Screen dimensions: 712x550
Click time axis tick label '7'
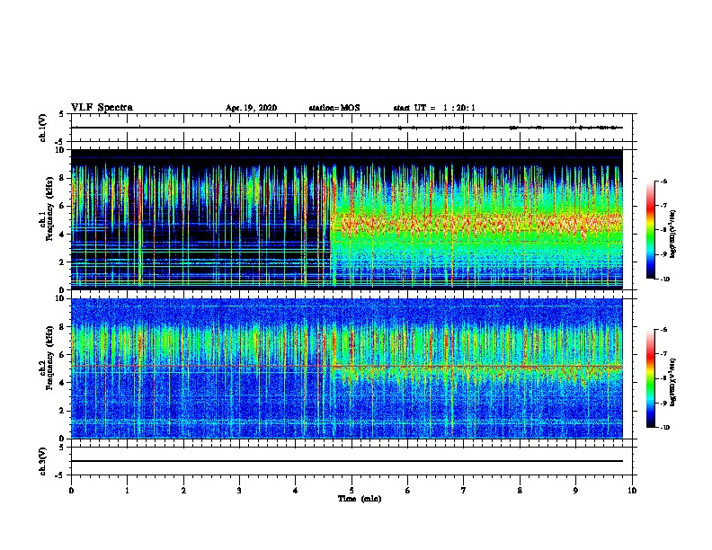click(464, 491)
